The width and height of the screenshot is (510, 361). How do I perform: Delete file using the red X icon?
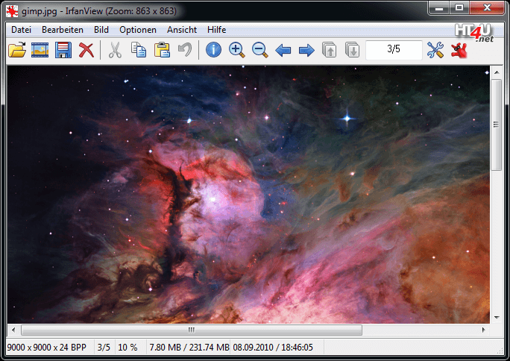click(86, 51)
